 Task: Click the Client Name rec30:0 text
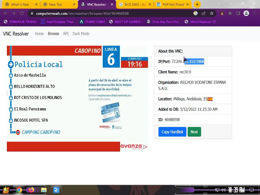click(185, 72)
